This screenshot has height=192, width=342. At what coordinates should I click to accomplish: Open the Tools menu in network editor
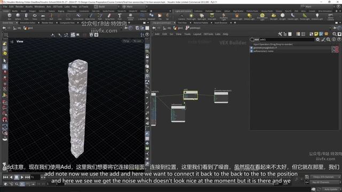(x=188, y=34)
